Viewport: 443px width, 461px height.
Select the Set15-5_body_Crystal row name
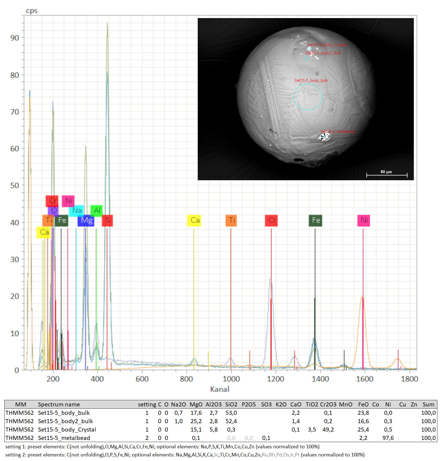pyautogui.click(x=67, y=429)
